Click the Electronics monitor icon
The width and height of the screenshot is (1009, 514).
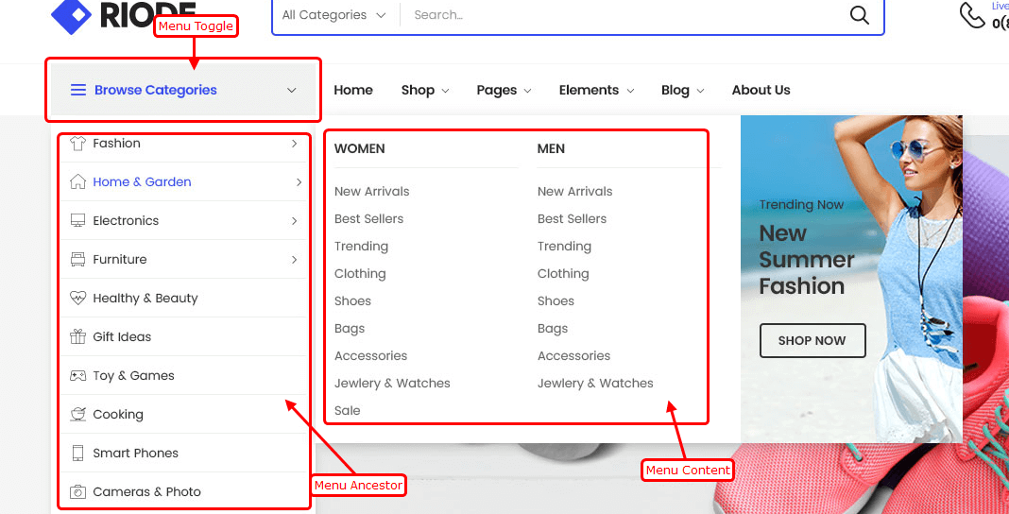pyautogui.click(x=77, y=221)
